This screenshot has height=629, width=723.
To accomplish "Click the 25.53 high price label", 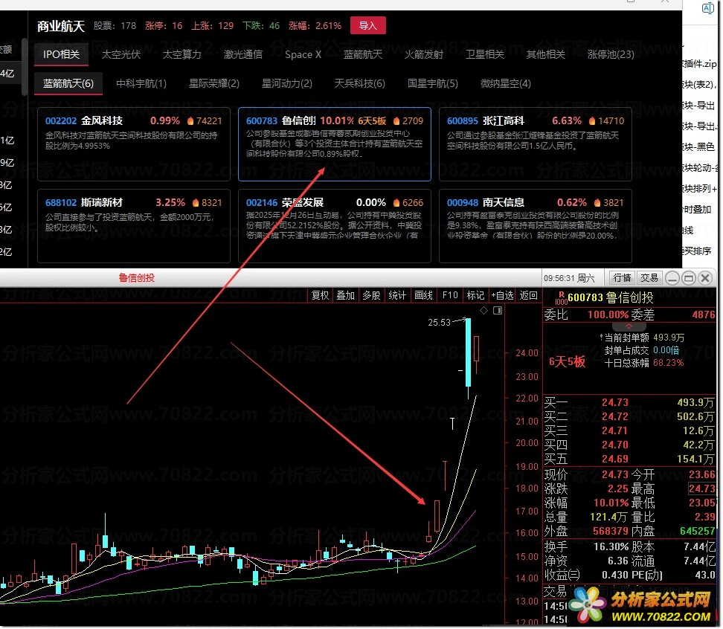I will point(439,323).
